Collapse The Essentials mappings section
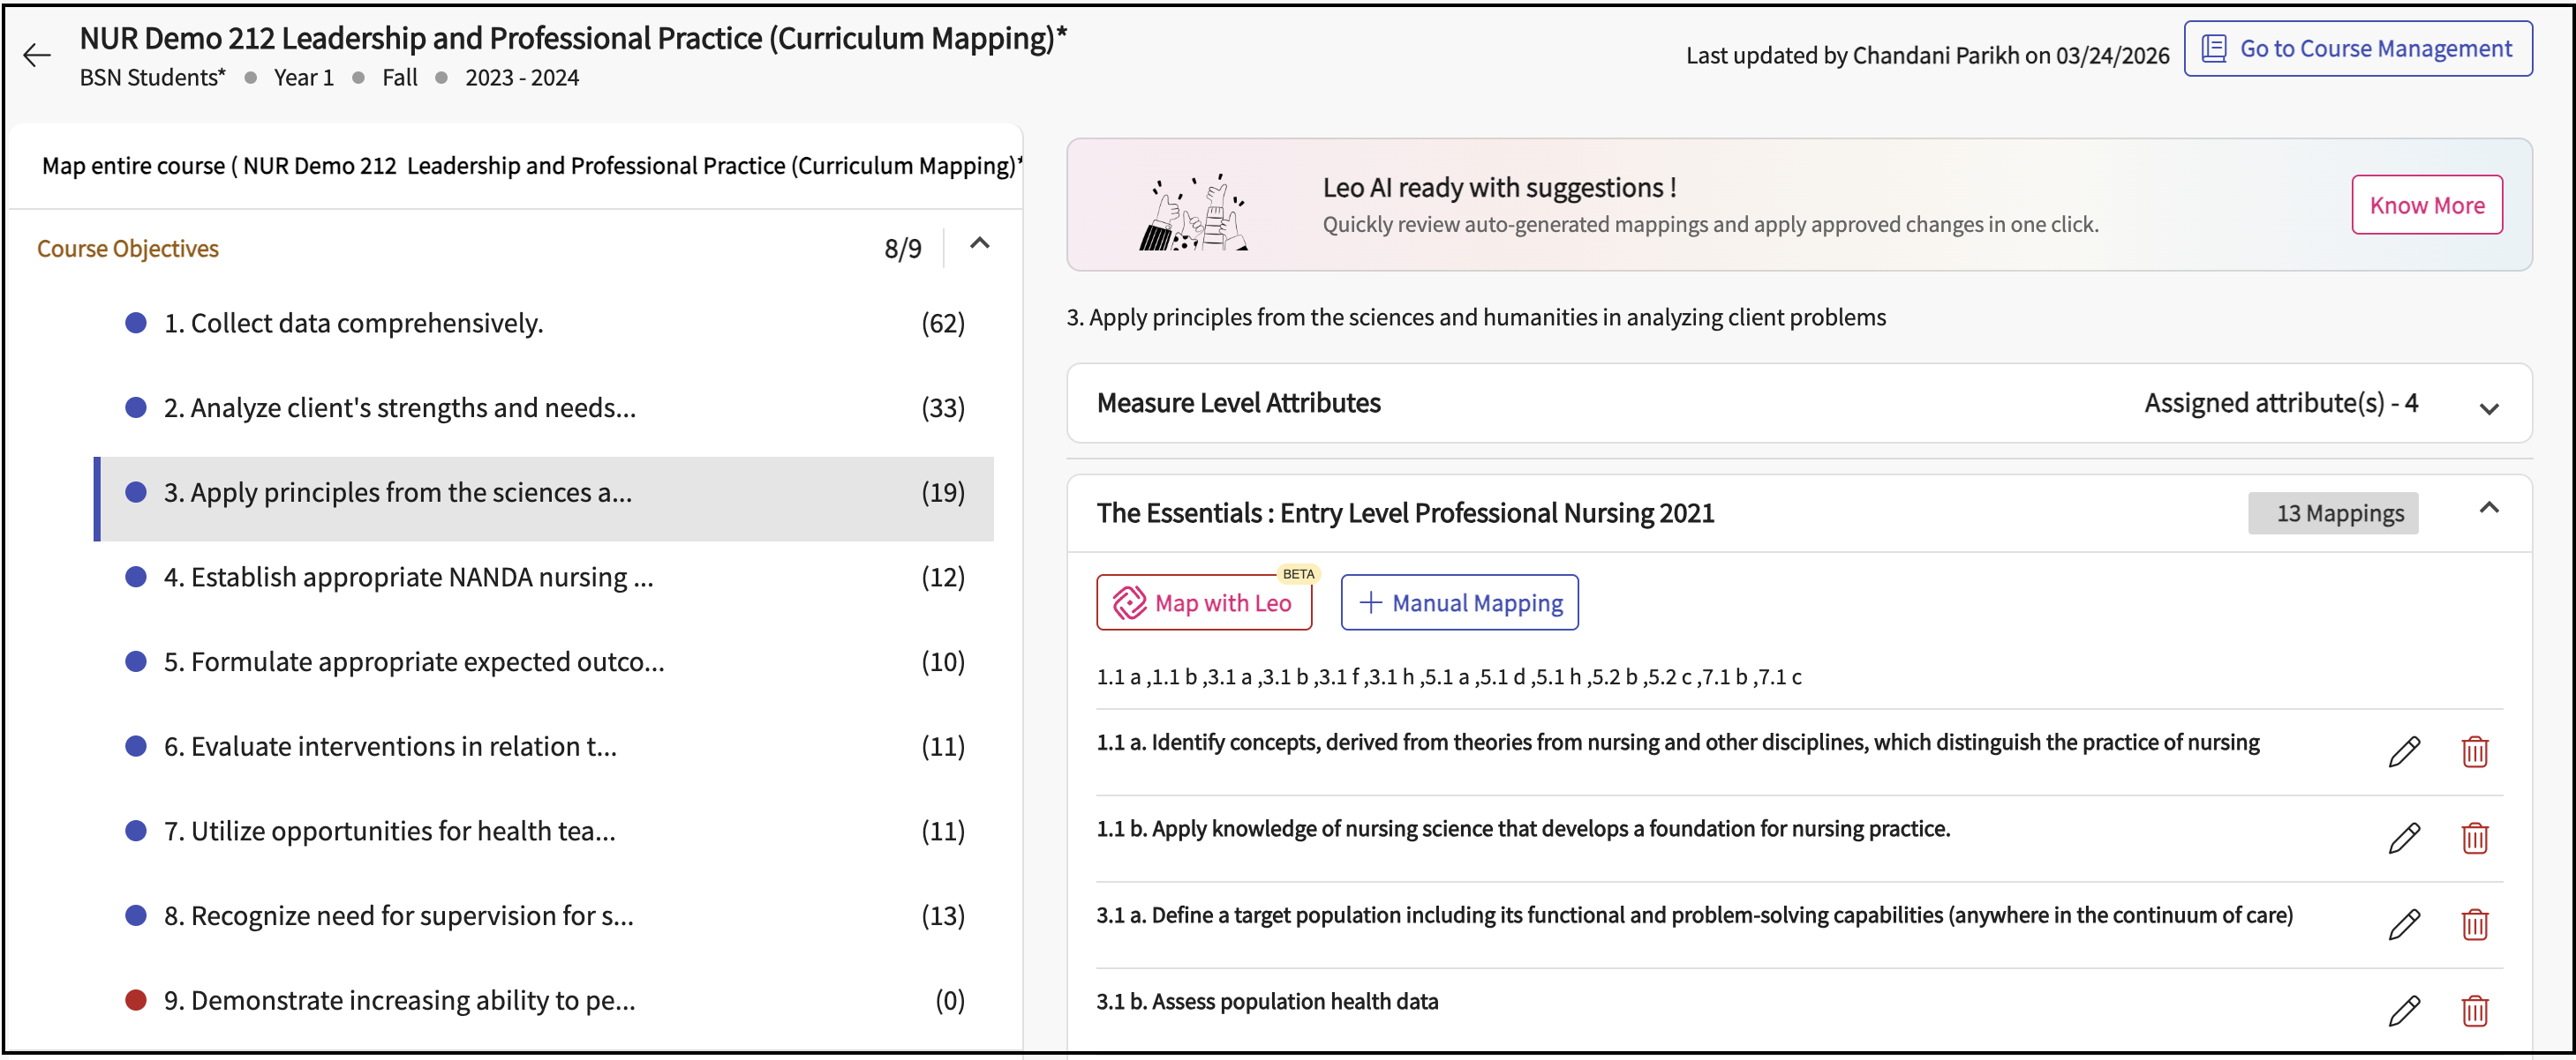2576x1060 pixels. (x=2488, y=509)
